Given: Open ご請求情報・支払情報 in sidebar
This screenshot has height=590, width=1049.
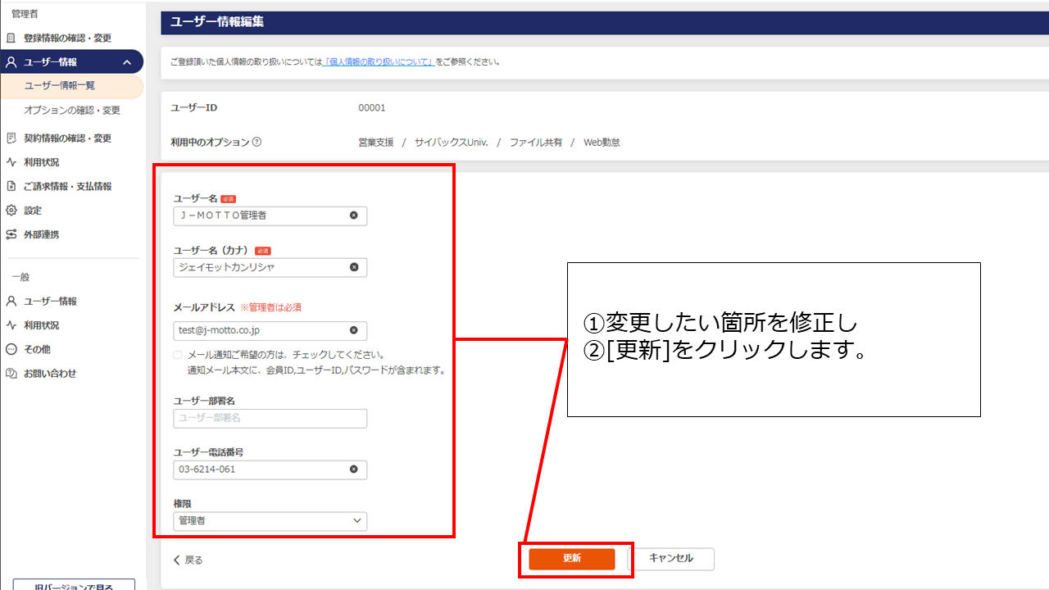Looking at the screenshot, I should [67, 186].
